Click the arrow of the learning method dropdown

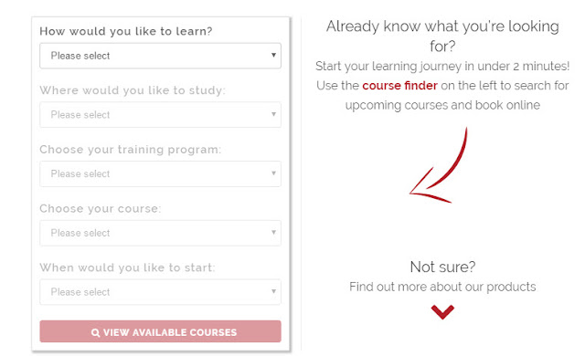point(273,55)
